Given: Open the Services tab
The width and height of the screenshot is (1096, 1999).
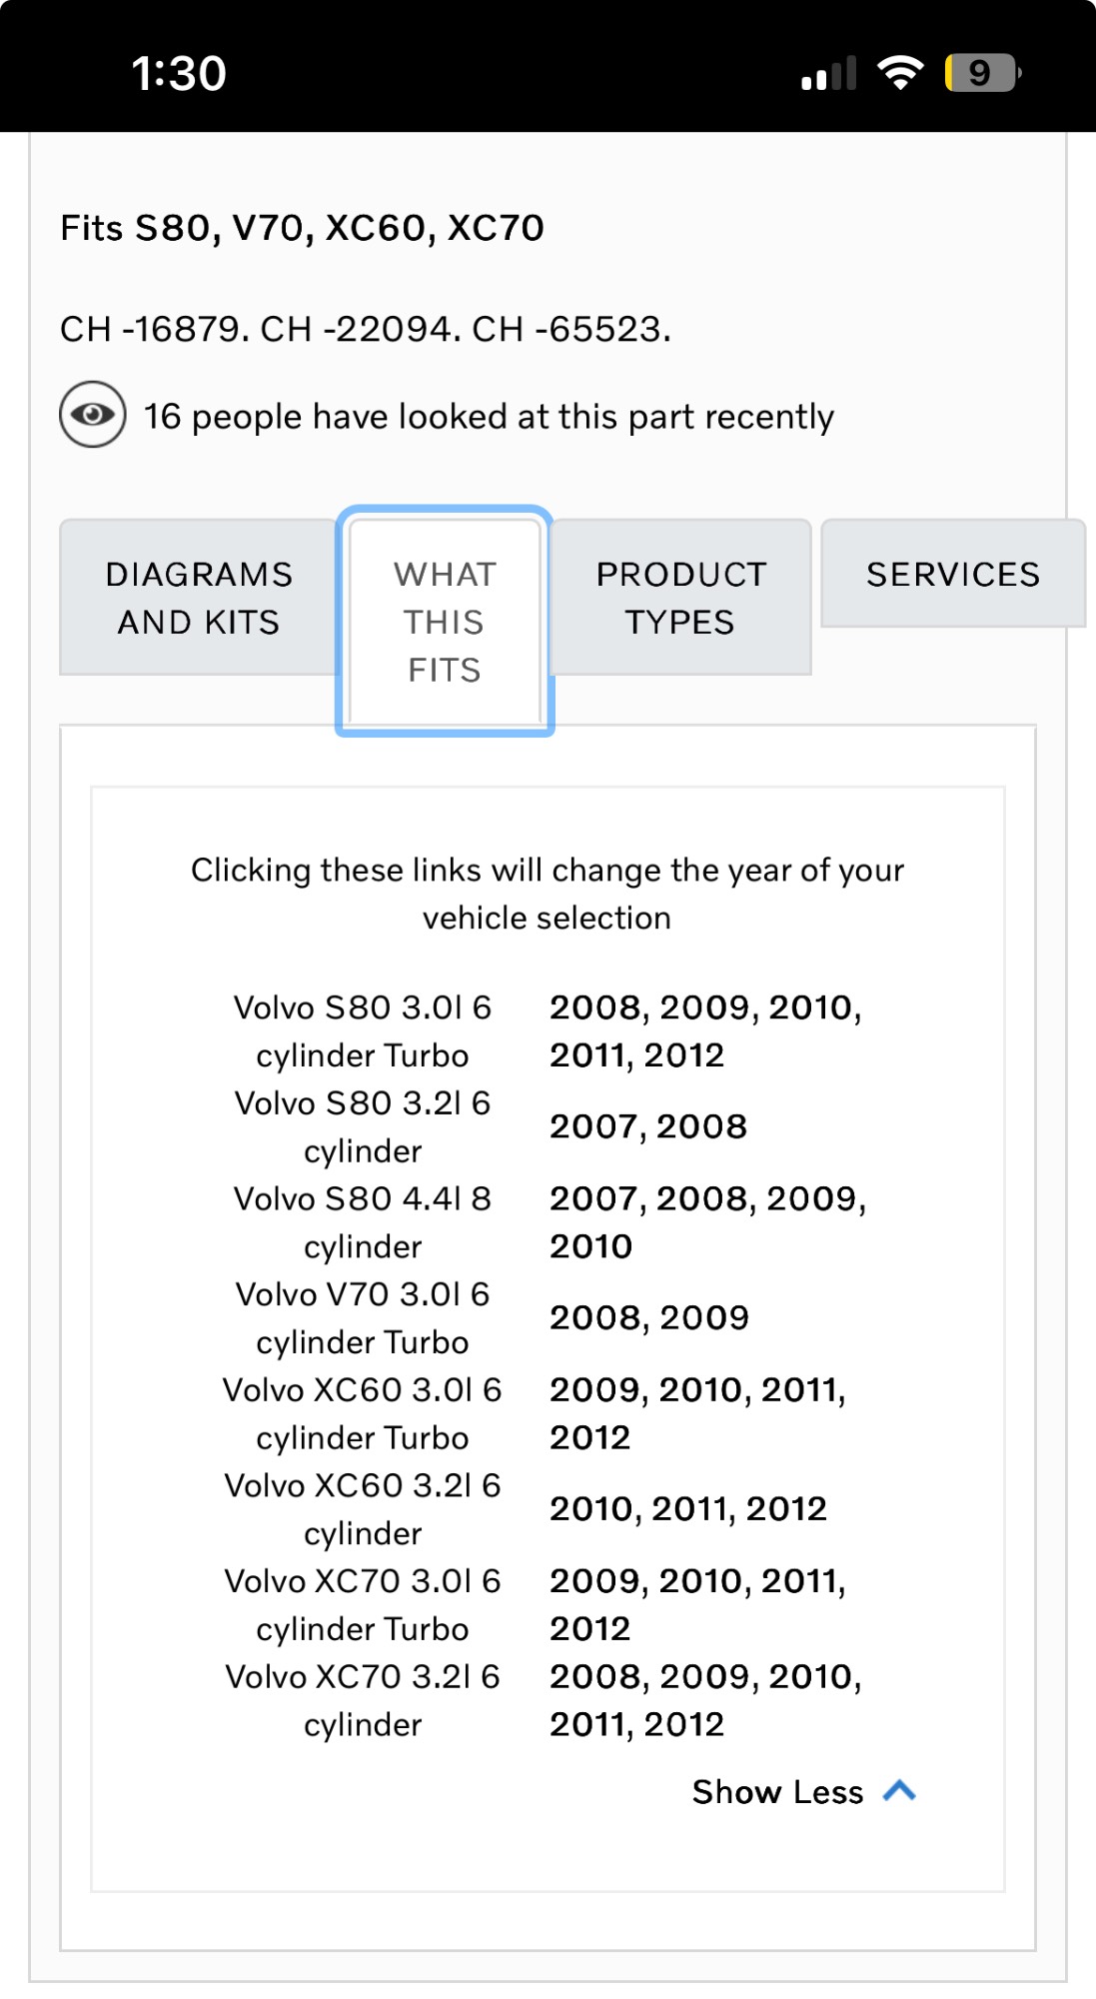Looking at the screenshot, I should click(x=953, y=575).
